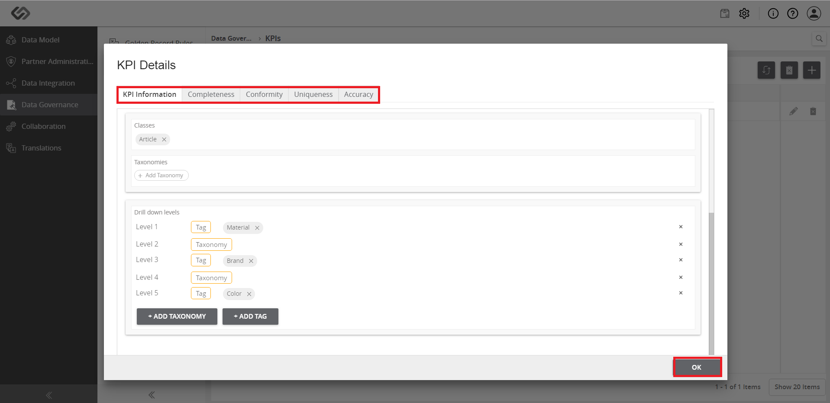830x403 pixels.
Task: Open the calendar icon in top bar
Action: 725,13
